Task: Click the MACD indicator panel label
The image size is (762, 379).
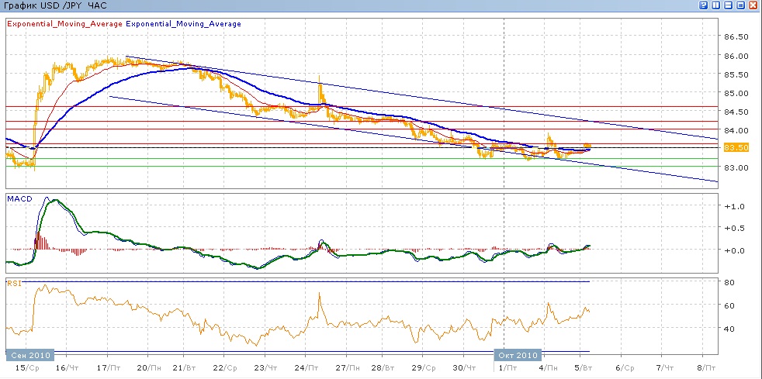Action: click(19, 199)
